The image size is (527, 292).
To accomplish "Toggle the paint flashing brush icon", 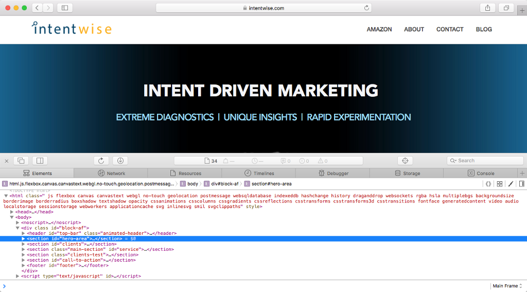I will click(511, 184).
